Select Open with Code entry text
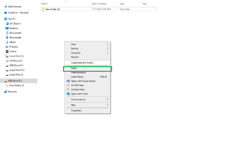This screenshot has width=244, height=146. pos(79,94)
